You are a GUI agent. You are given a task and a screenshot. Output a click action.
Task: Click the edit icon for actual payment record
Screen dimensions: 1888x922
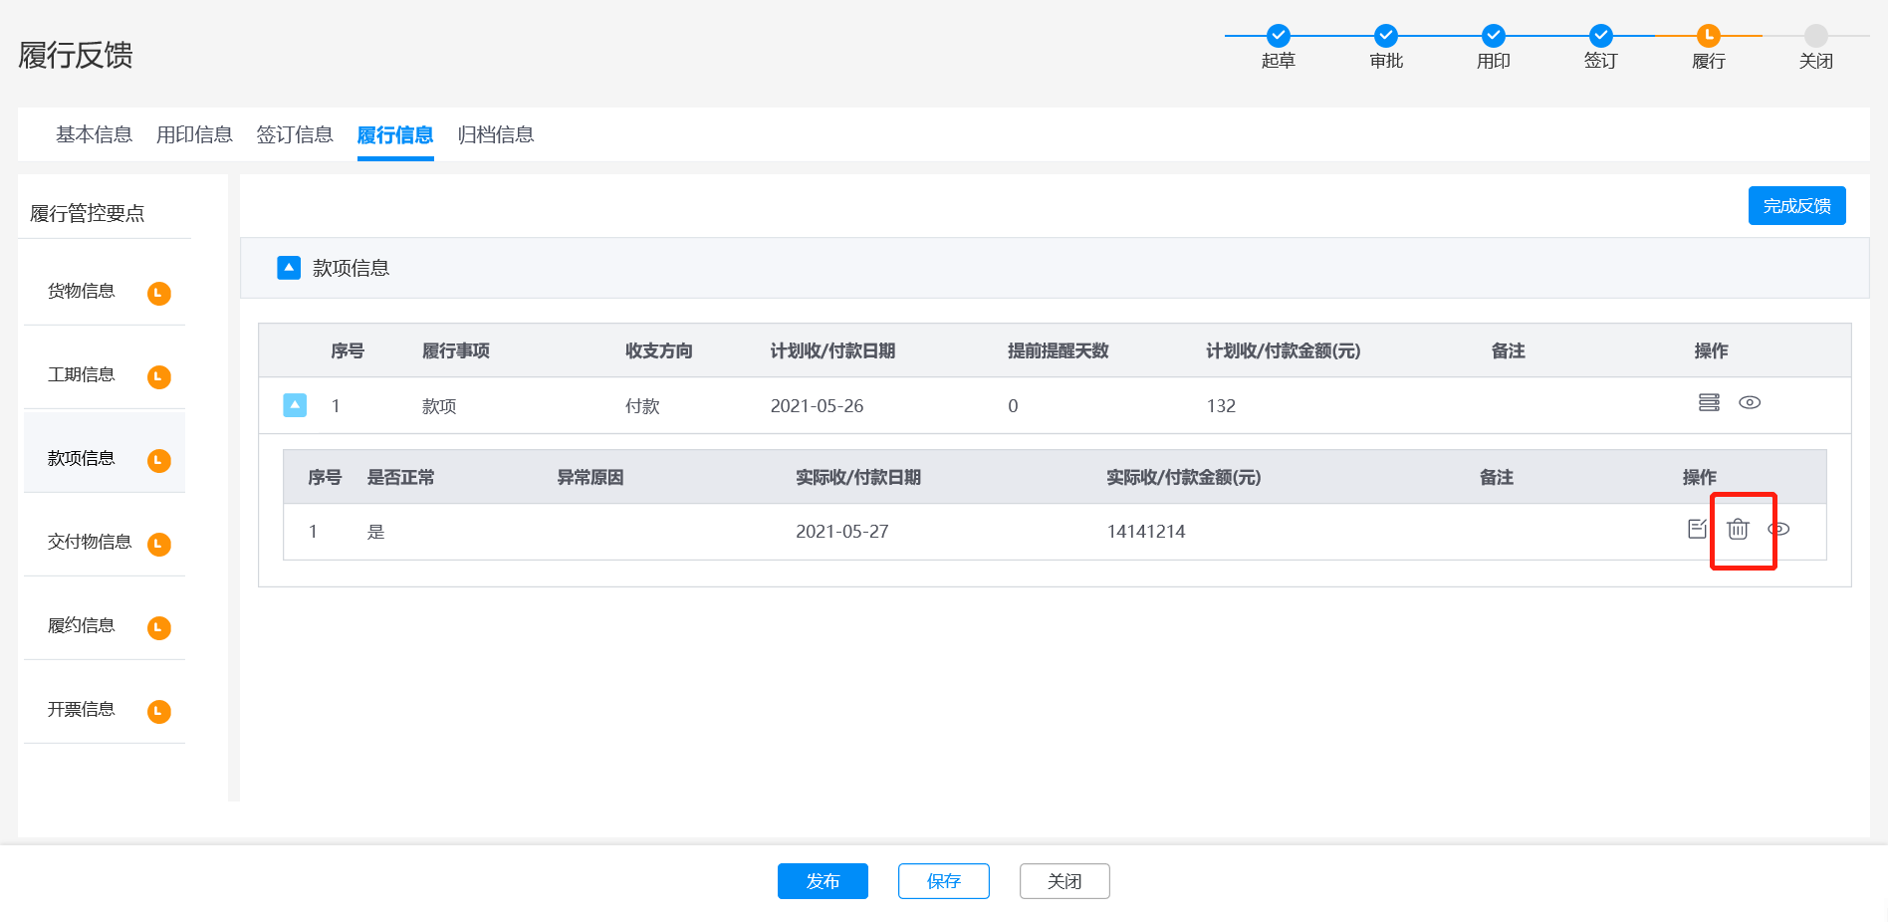[x=1697, y=529]
